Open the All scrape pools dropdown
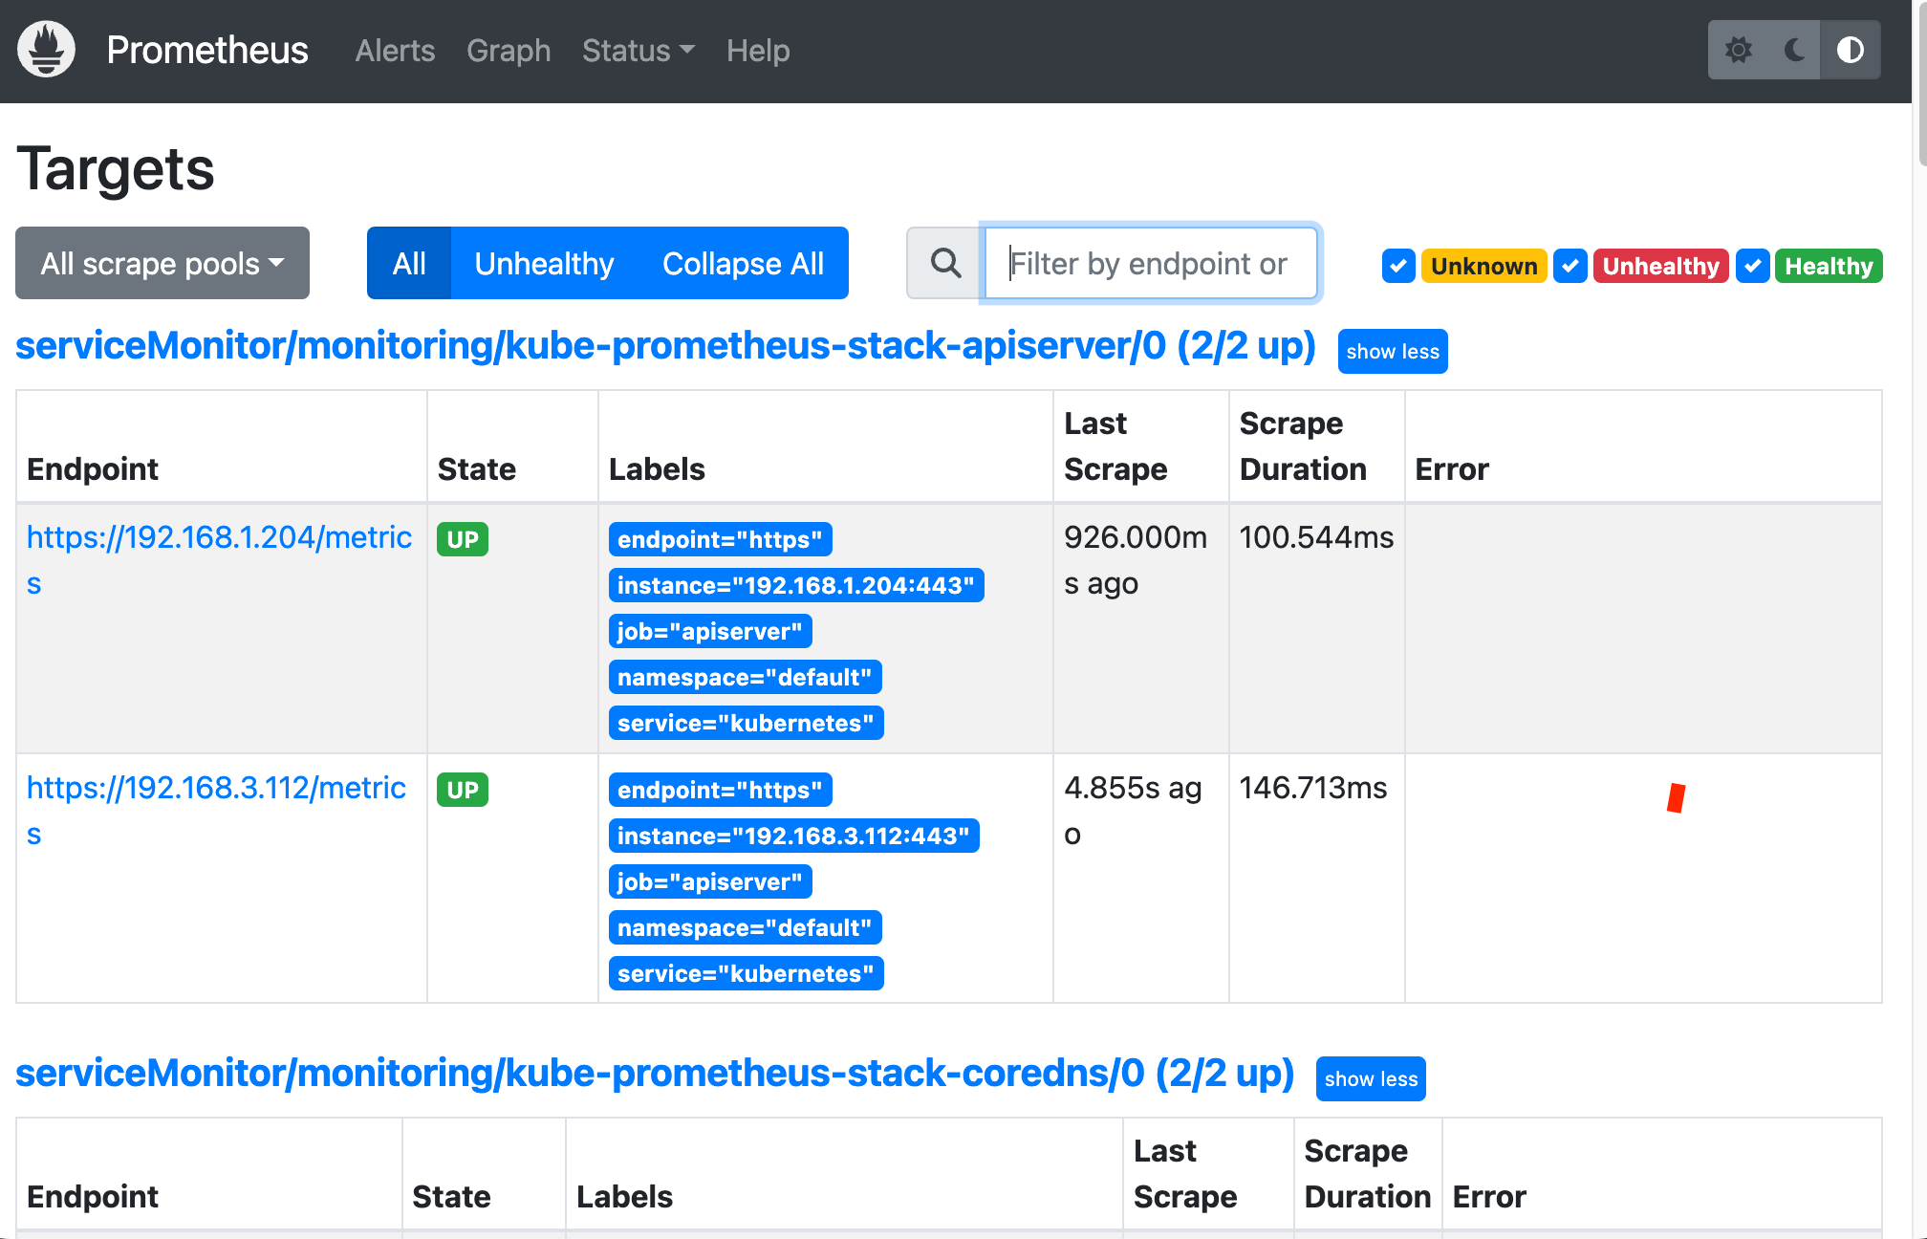The height and width of the screenshot is (1239, 1927). 162,263
